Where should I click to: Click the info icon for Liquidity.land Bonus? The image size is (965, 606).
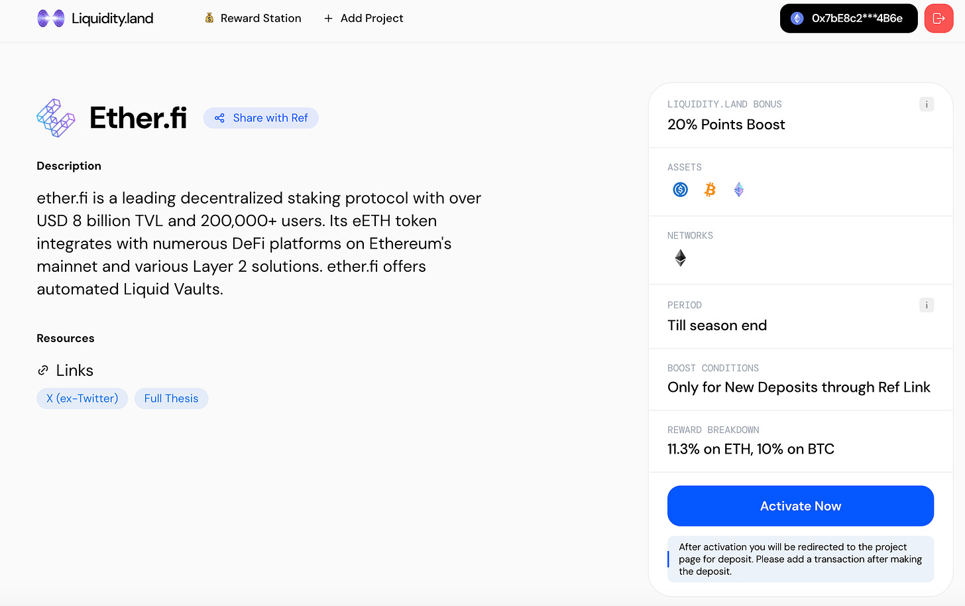tap(927, 104)
